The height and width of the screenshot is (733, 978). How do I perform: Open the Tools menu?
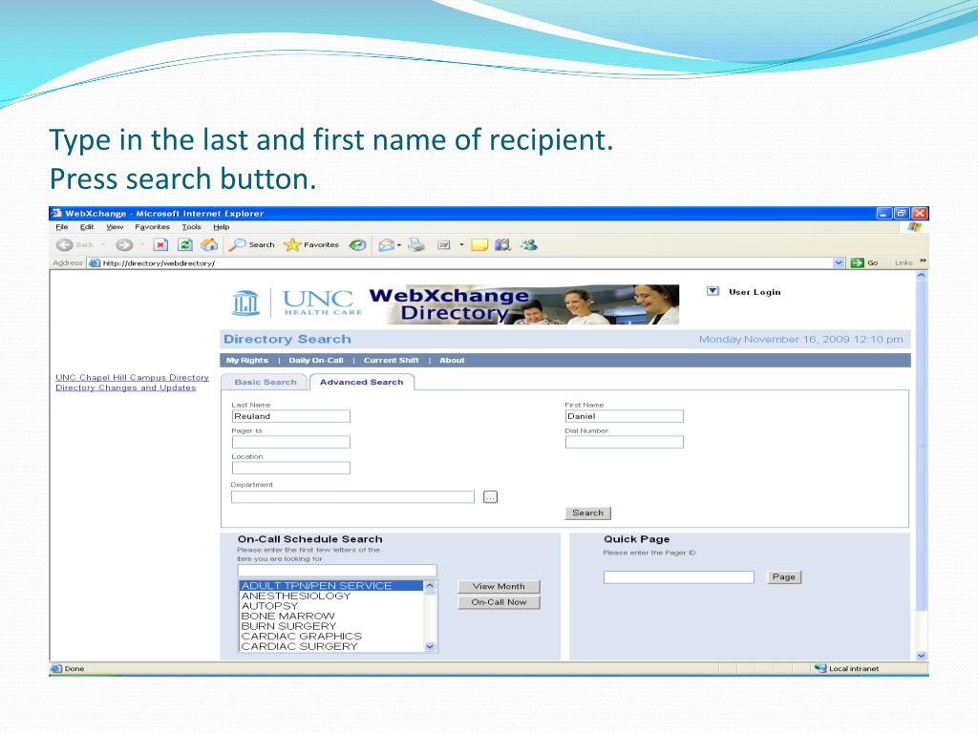click(x=191, y=227)
